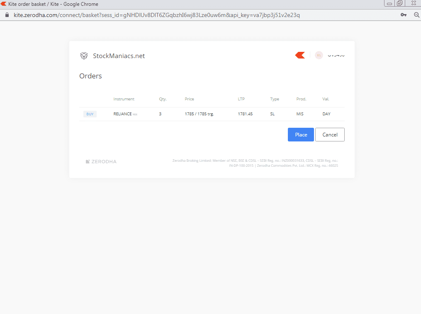Viewport: 421px width, 314px height.
Task: Click the validity value DAY
Action: [x=326, y=114]
